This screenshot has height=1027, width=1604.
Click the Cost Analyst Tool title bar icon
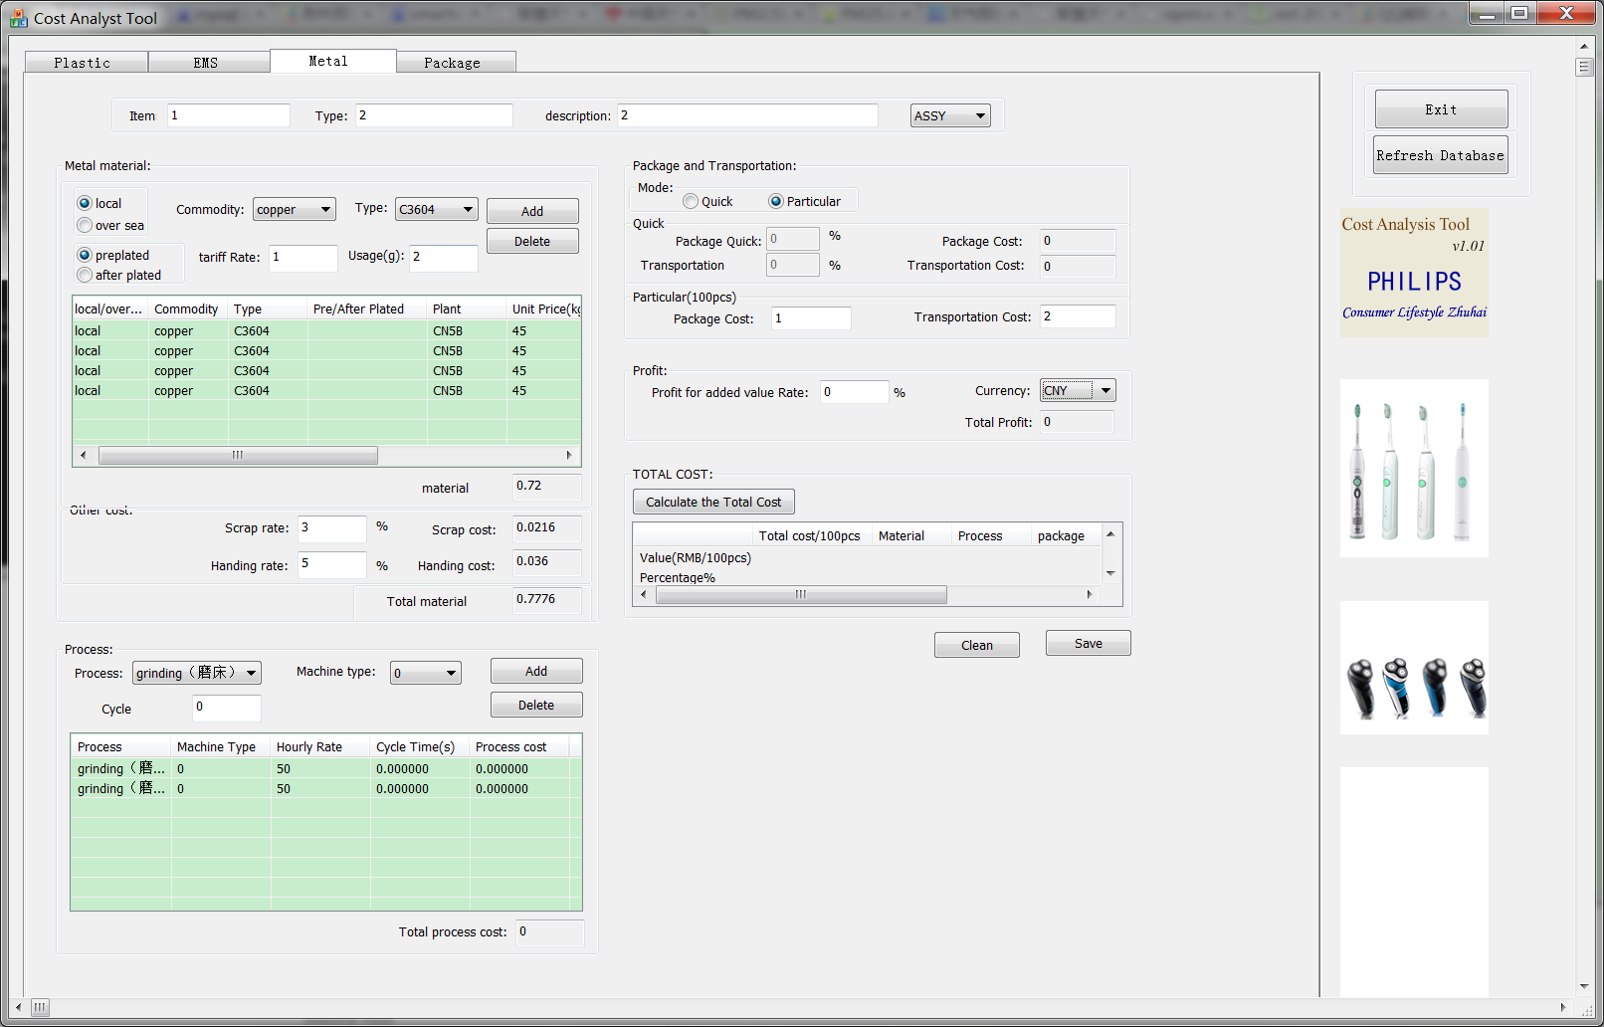pyautogui.click(x=18, y=18)
